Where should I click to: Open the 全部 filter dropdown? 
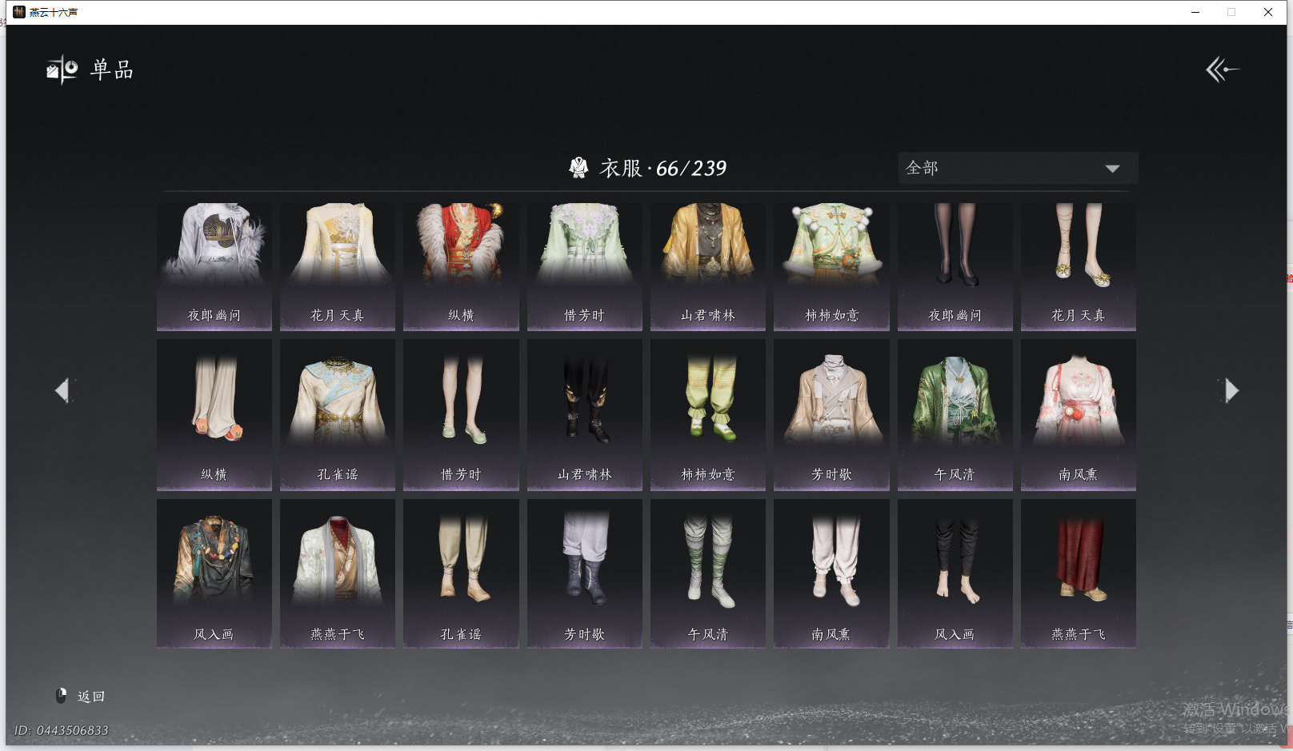1016,168
